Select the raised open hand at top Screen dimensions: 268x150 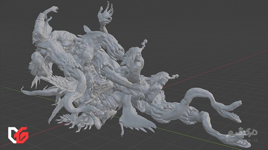[105, 14]
